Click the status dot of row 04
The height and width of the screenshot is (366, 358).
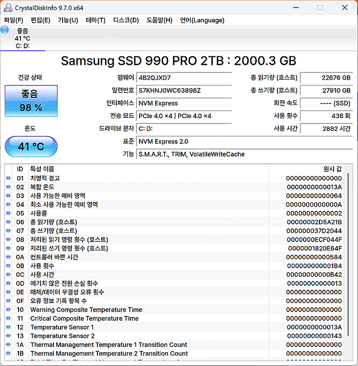(8, 205)
